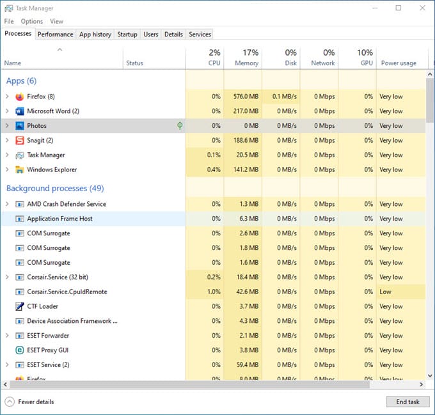Image resolution: width=435 pixels, height=415 pixels.
Task: Click the vertical scrollbar up arrow
Action: click(x=430, y=74)
